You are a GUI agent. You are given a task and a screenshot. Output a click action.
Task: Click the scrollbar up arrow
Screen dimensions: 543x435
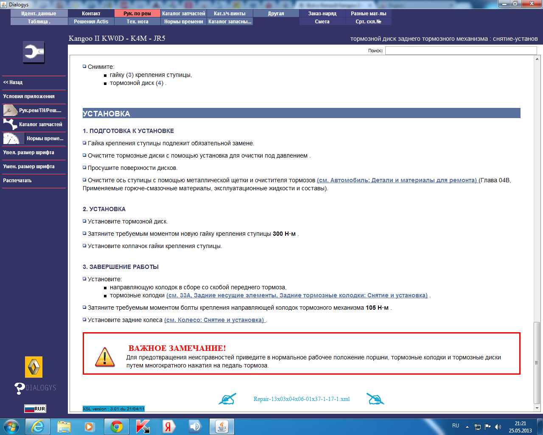537,59
